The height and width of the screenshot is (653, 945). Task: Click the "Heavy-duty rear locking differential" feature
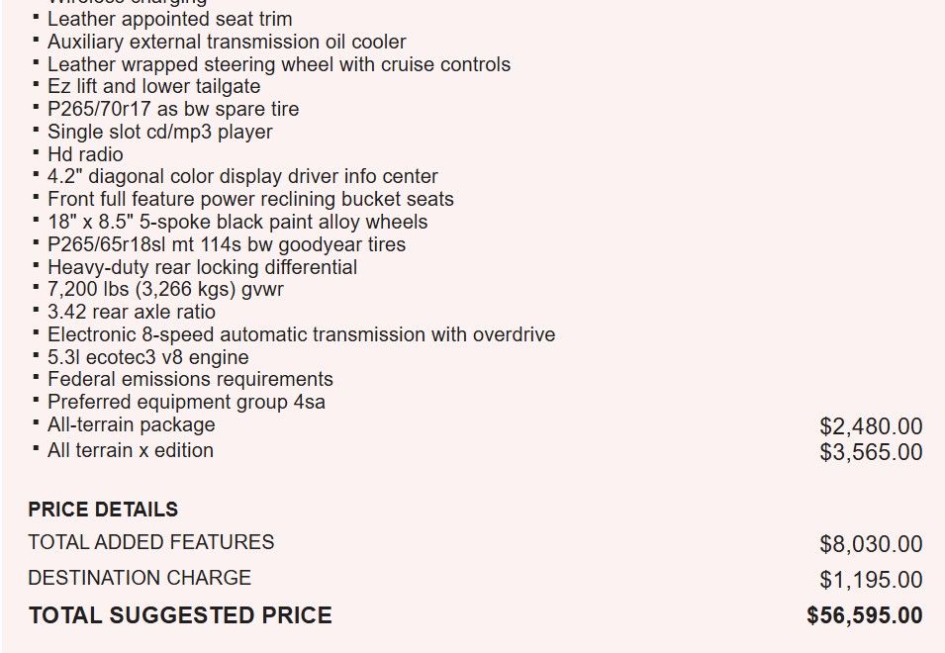202,267
